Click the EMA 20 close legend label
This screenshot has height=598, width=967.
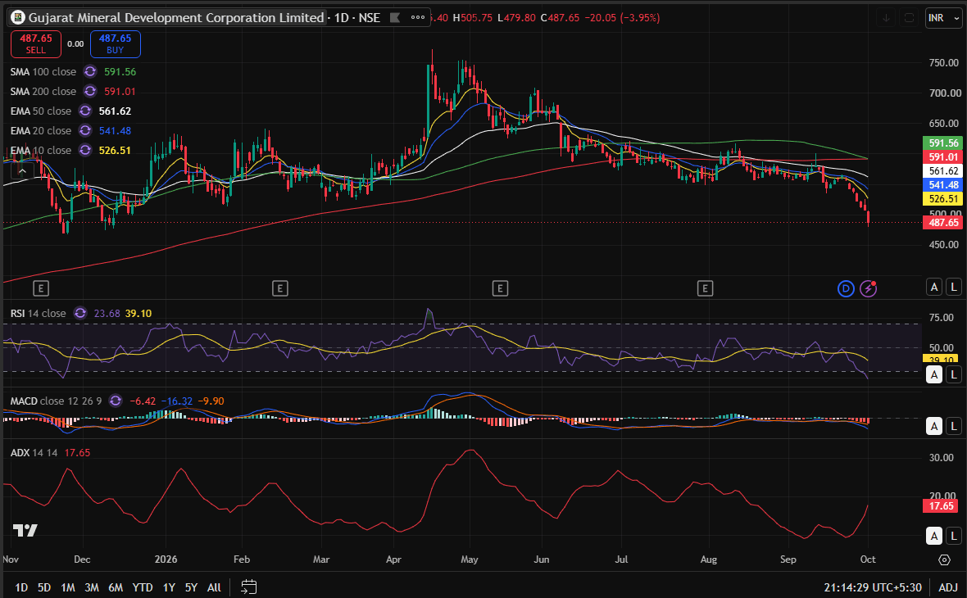[41, 131]
